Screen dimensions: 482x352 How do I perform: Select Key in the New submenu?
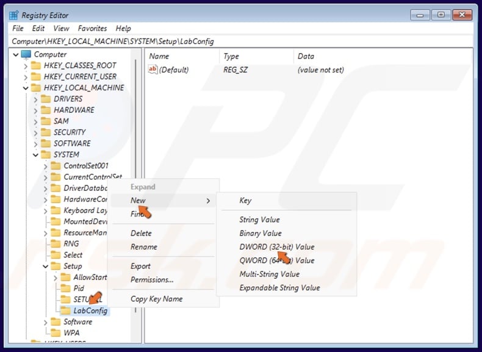(x=287, y=201)
